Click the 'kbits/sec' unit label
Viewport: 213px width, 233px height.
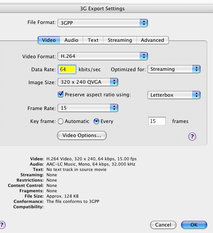90,69
